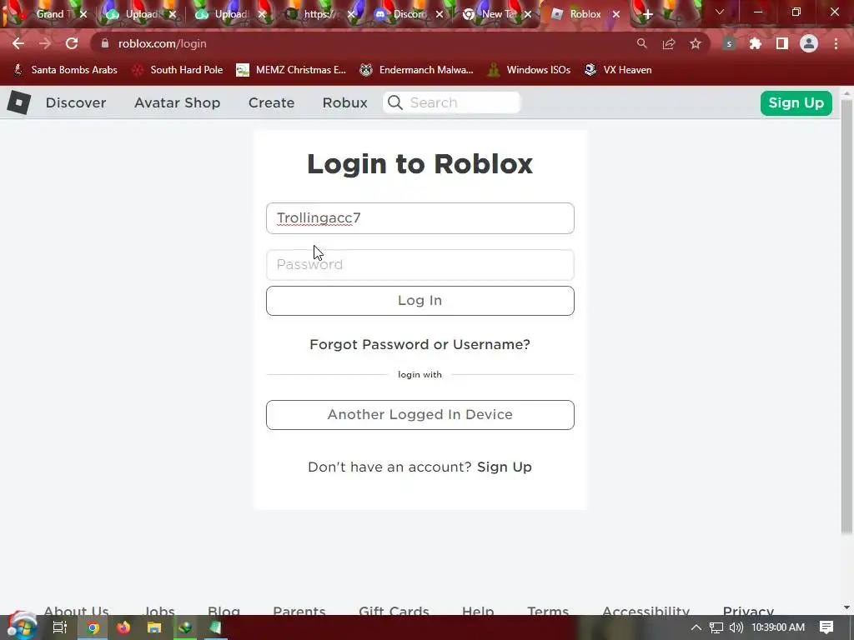Expand the tab search chevron
This screenshot has width=854, height=640.
720,12
